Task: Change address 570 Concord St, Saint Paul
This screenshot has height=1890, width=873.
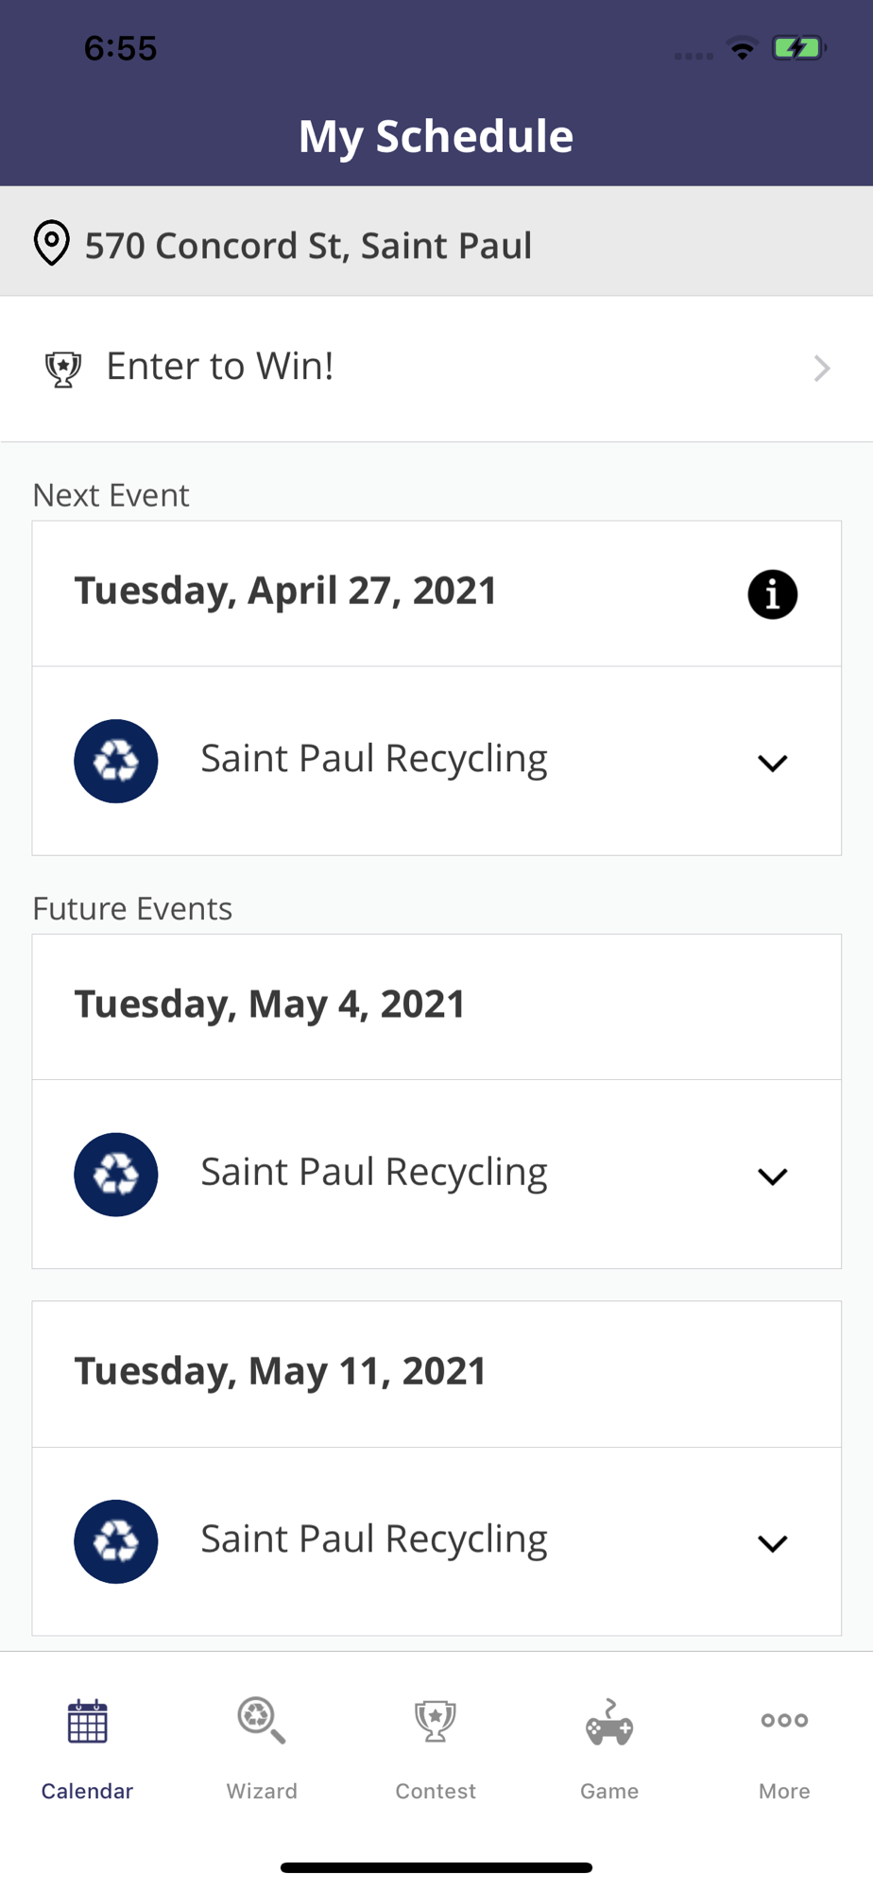Action: tap(308, 246)
